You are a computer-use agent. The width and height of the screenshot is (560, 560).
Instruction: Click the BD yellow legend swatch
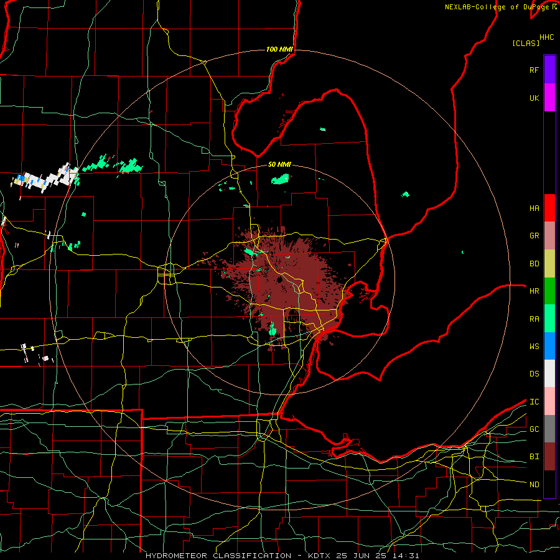click(549, 264)
